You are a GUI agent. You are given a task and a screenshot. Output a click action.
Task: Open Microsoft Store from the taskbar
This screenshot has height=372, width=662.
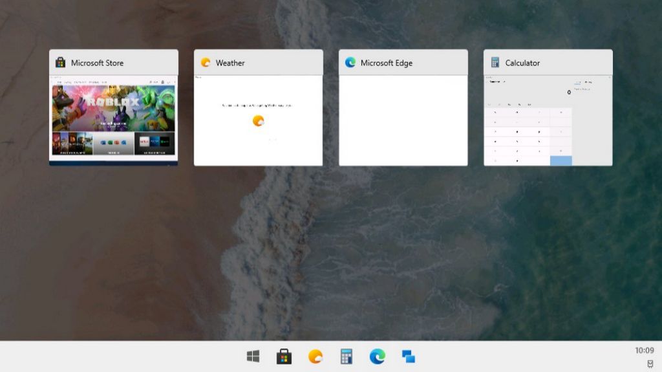(x=284, y=356)
